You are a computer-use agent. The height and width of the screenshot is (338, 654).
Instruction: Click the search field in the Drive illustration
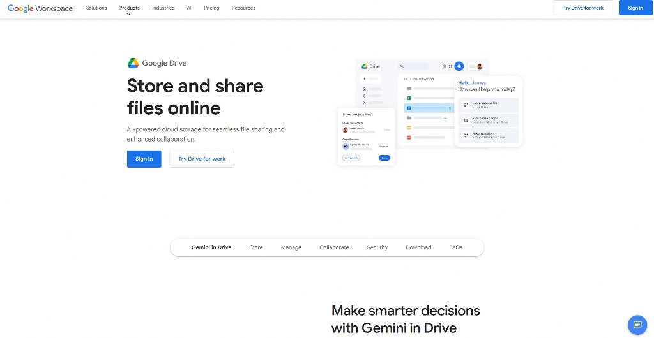(x=413, y=66)
